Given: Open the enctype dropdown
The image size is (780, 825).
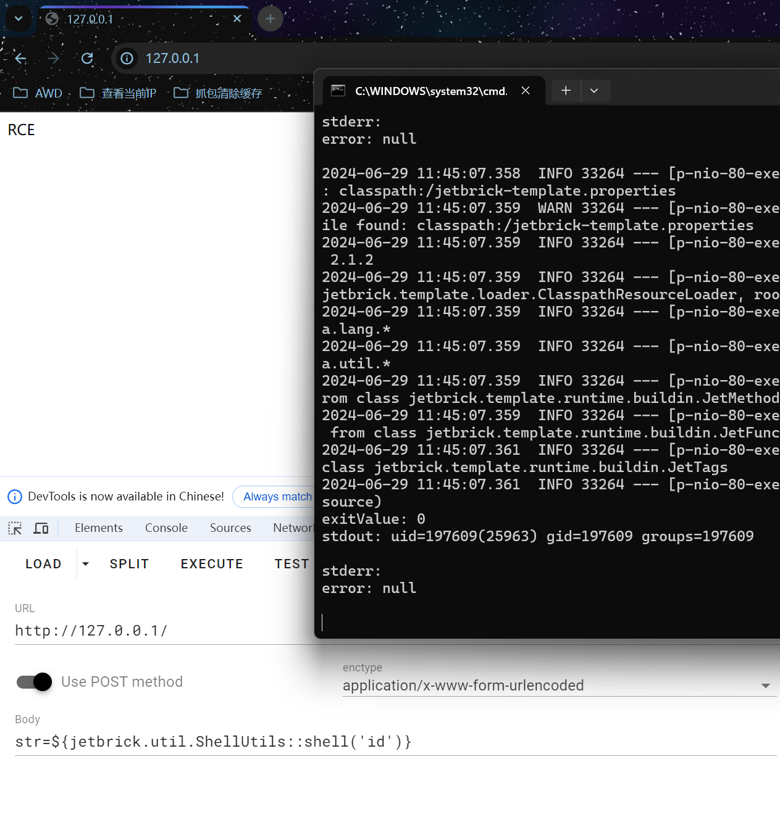Looking at the screenshot, I should (x=560, y=686).
